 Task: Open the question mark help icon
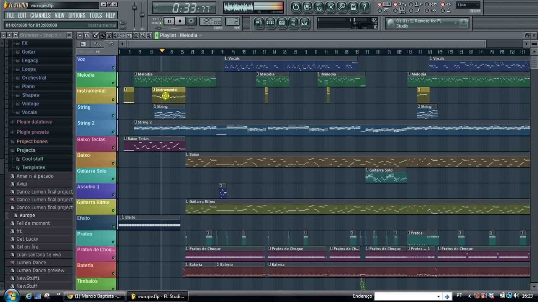tap(364, 7)
